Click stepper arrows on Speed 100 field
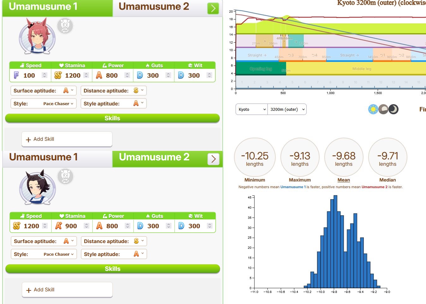Image resolution: width=426 pixels, height=304 pixels. tap(45, 75)
